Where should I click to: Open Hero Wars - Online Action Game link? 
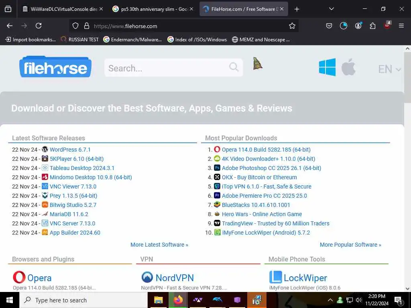pyautogui.click(x=262, y=214)
